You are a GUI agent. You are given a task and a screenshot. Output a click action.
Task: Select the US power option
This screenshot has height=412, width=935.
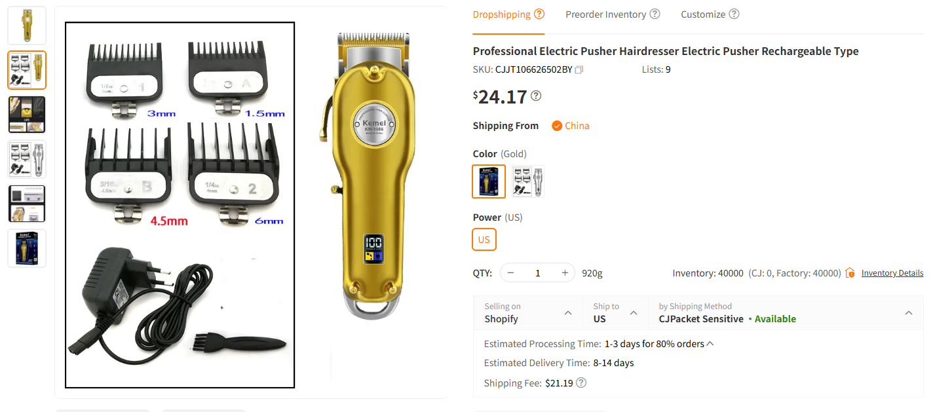pyautogui.click(x=484, y=240)
